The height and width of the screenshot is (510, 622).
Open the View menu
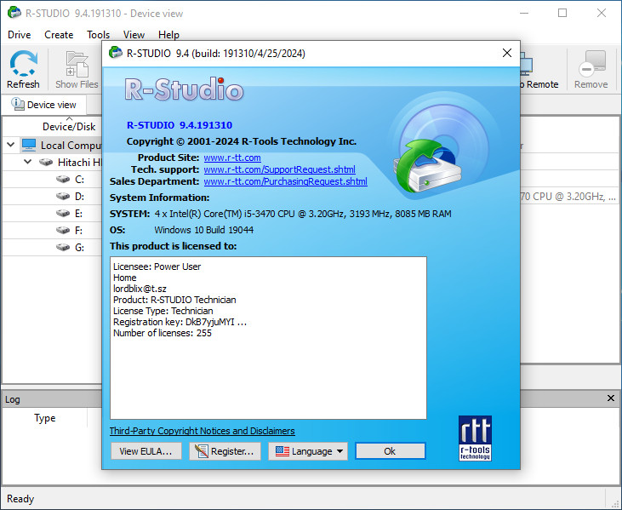coord(134,35)
